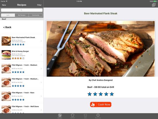Screen dimensions: 158x119
Task: Open the Filter options
Action: [39, 5]
